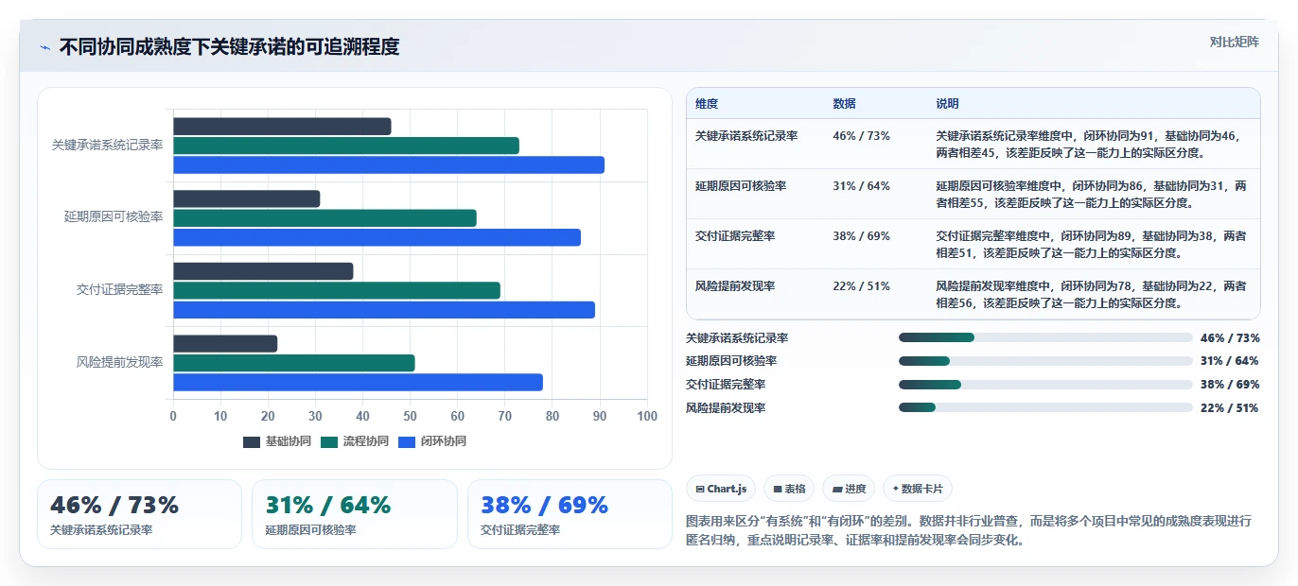
Task: Click the 数据卡片 chip
Action: pos(918,489)
